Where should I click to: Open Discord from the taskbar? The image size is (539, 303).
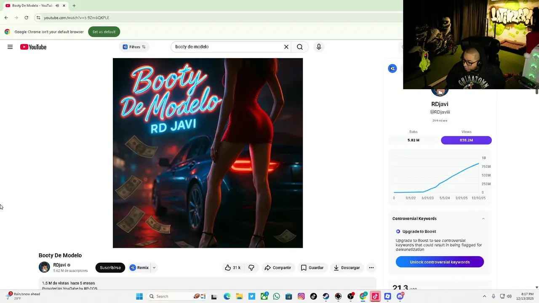[400, 296]
